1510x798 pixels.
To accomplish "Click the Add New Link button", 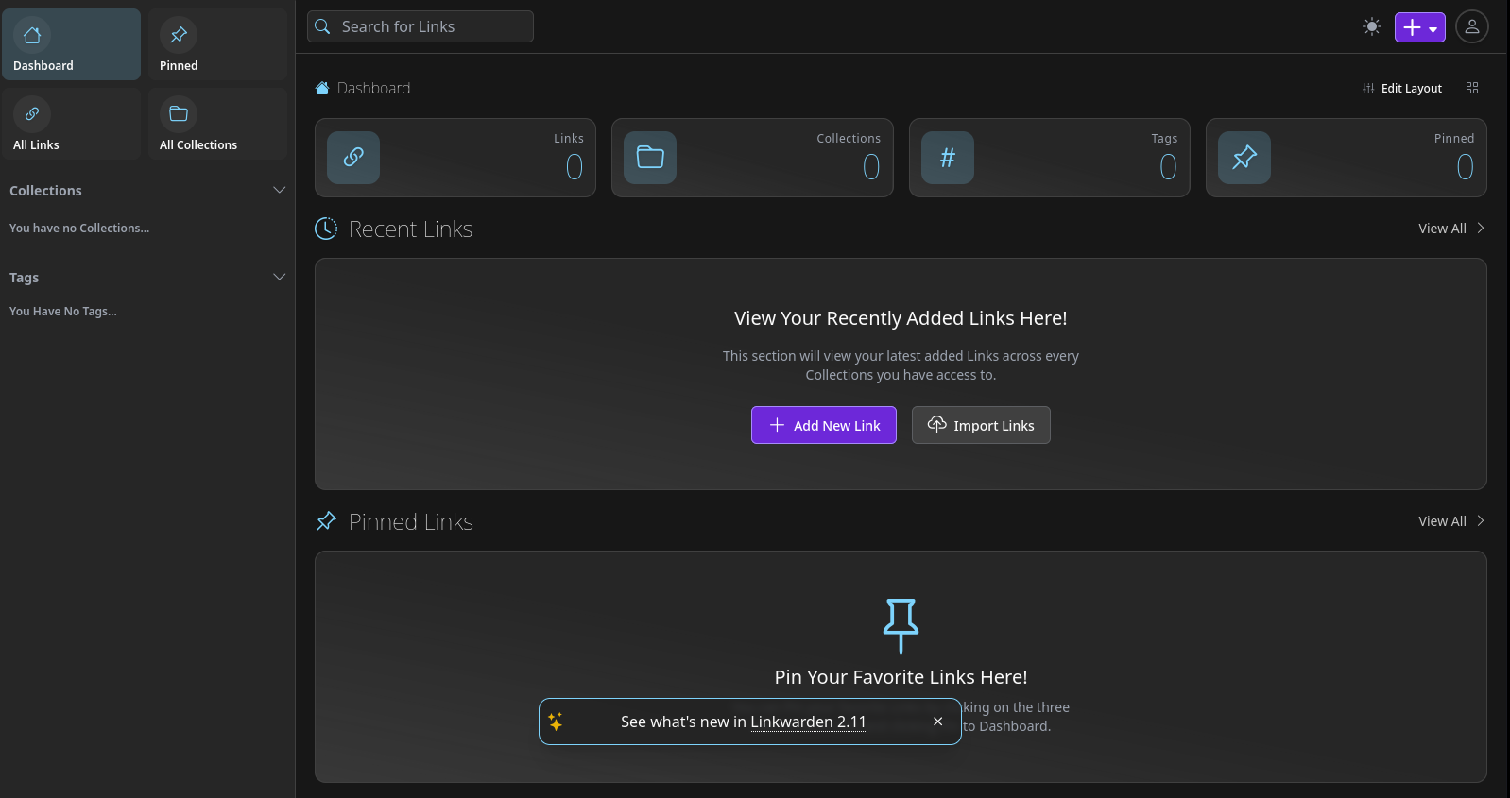I will 823,425.
